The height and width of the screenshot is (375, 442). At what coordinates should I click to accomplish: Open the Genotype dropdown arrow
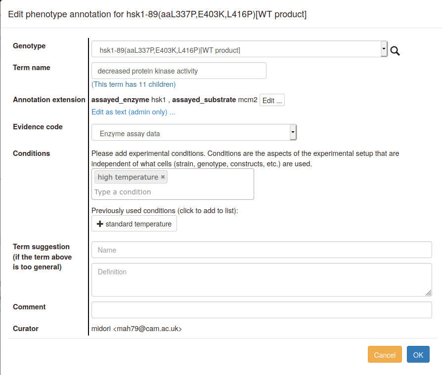[384, 49]
